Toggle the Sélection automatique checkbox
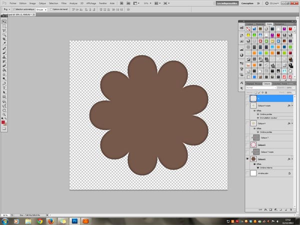Screen dimensions: 300x225 pyautogui.click(x=13, y=9)
